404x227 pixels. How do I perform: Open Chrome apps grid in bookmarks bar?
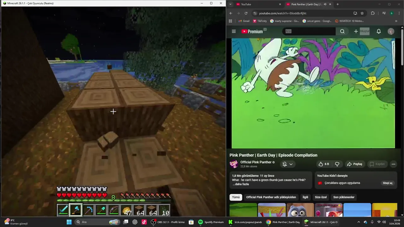click(230, 21)
